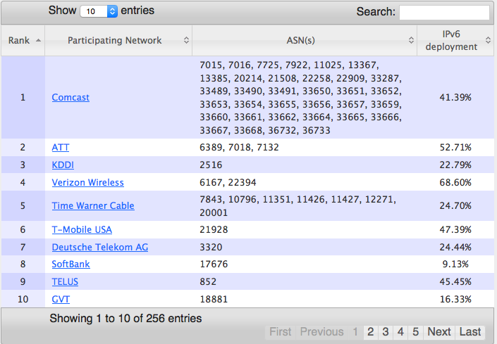Screen dimensions: 497x344
Task: Select Verizon Wireless 68.60% value
Action: pos(455,182)
